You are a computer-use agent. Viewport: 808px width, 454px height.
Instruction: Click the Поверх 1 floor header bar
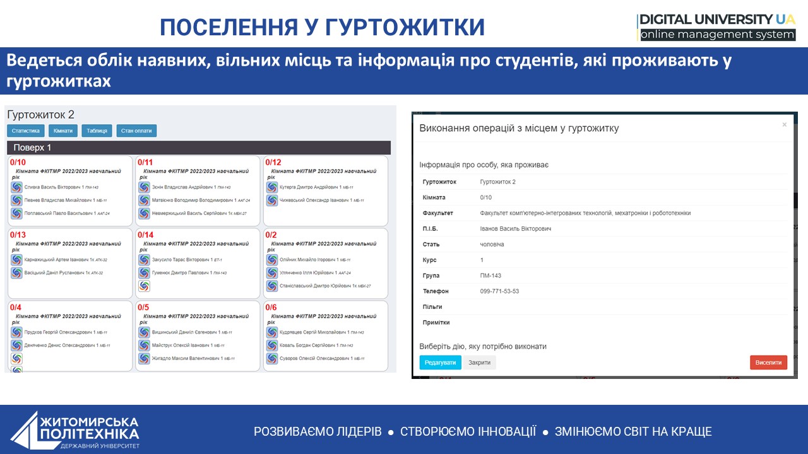198,148
